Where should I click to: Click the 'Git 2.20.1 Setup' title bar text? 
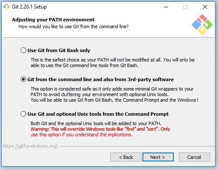click(x=29, y=7)
